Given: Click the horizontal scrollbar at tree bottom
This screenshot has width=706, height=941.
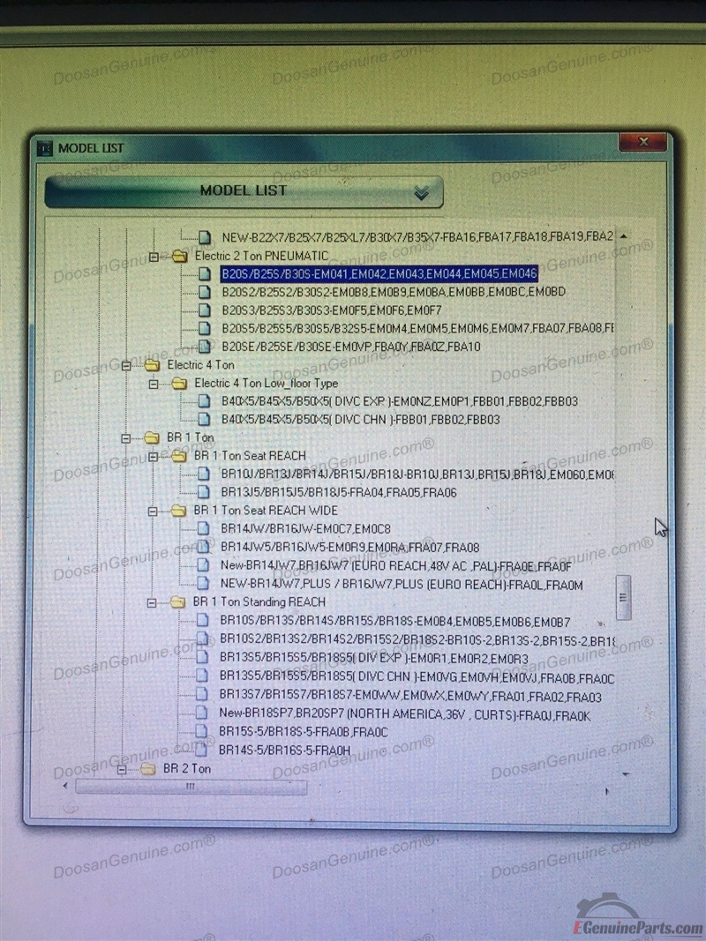Looking at the screenshot, I should [190, 787].
